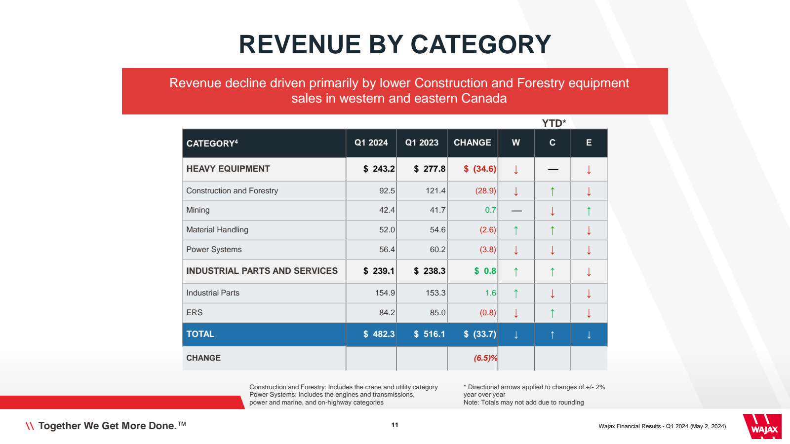Image resolution: width=790 pixels, height=444 pixels.
Task: Click the Power Systems row label
Action: 214,250
